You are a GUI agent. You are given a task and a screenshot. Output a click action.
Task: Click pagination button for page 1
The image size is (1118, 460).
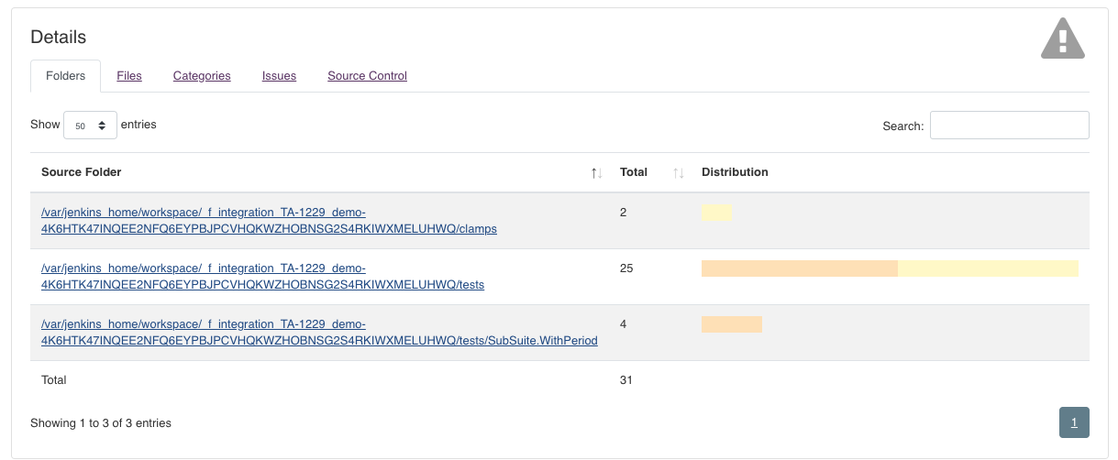(x=1074, y=422)
